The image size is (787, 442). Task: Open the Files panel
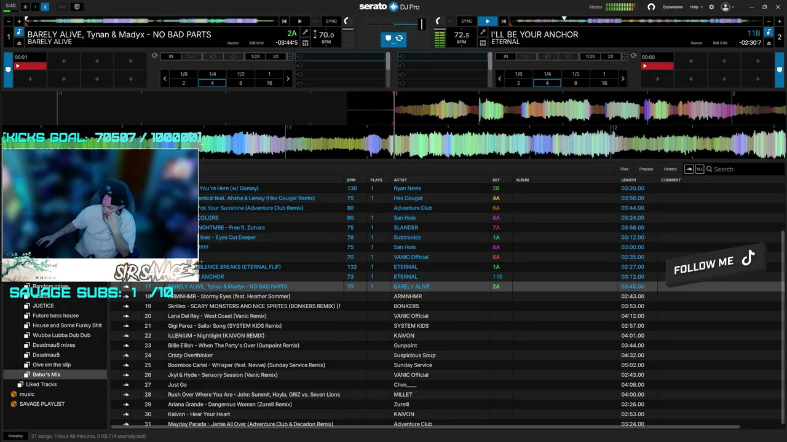pos(624,169)
